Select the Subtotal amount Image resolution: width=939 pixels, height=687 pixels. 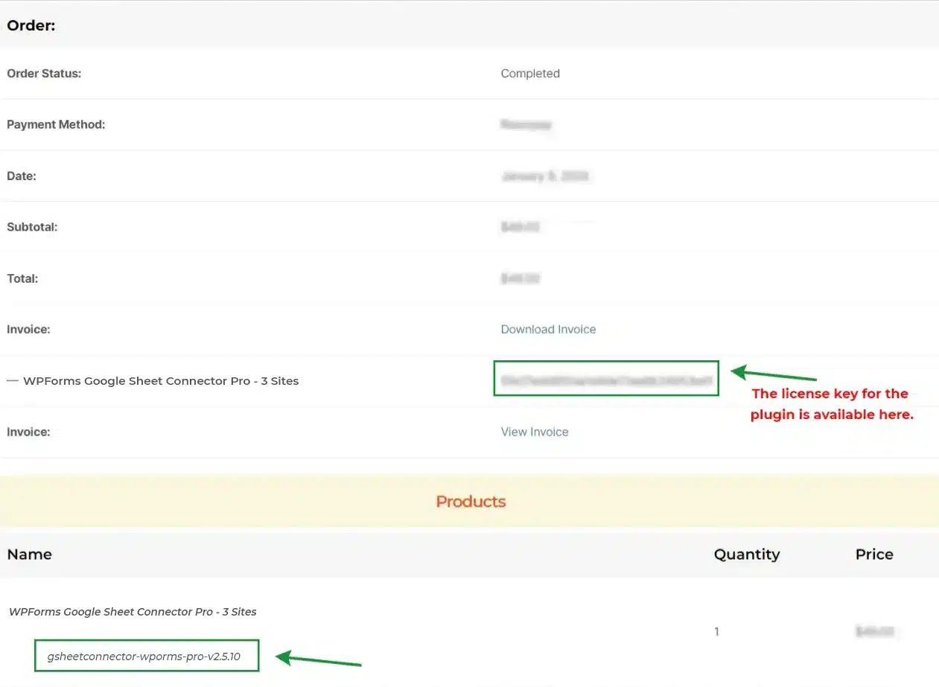[519, 226]
